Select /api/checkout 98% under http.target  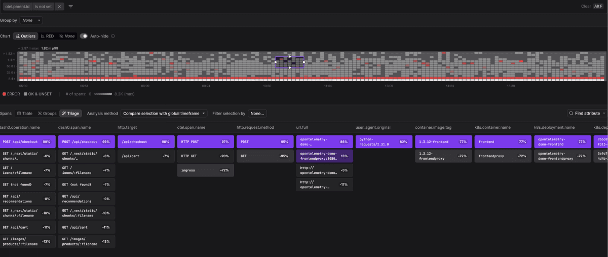(146, 142)
